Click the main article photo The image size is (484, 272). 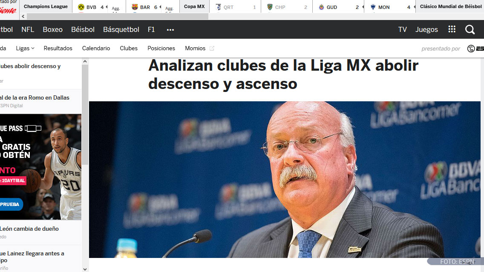coord(285,180)
